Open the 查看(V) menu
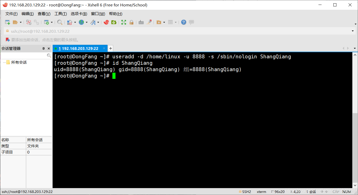 [x=44, y=14]
